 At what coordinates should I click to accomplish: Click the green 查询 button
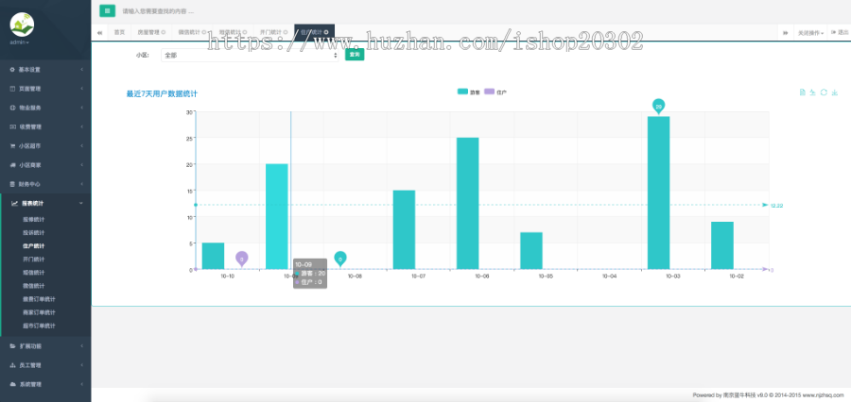click(355, 54)
